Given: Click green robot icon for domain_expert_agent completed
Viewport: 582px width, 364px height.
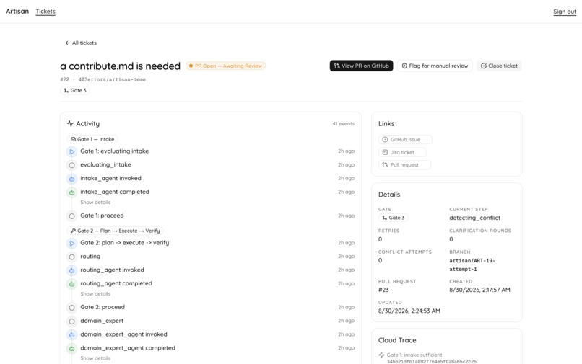Looking at the screenshot, I should 72,348.
